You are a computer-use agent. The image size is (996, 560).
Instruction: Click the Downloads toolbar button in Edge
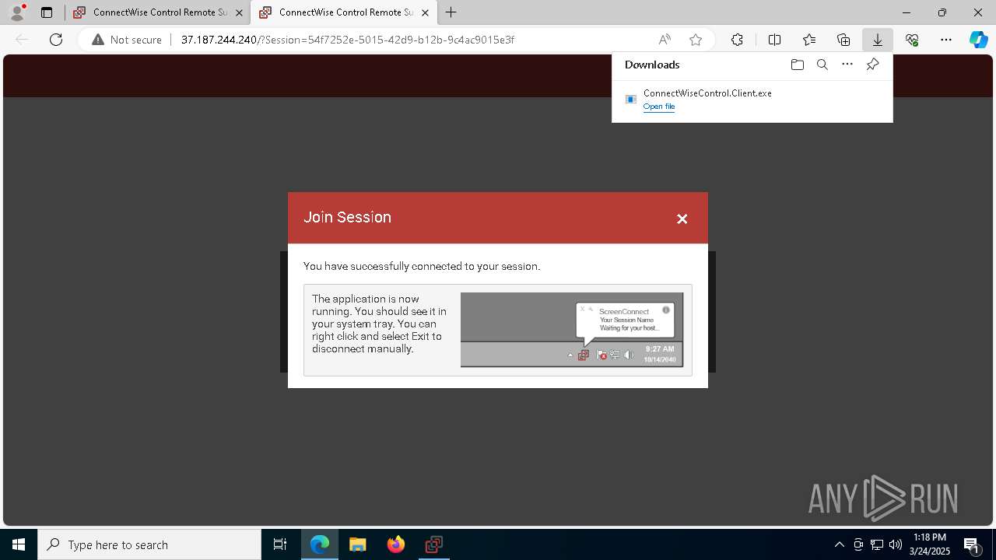tap(877, 40)
